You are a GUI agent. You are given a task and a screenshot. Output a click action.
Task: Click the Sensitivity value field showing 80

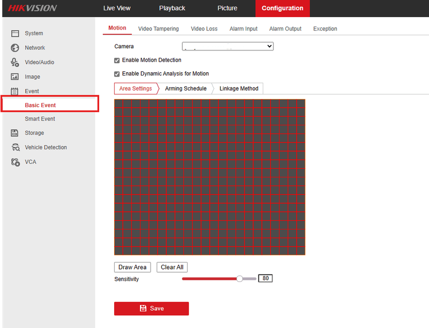click(x=265, y=278)
